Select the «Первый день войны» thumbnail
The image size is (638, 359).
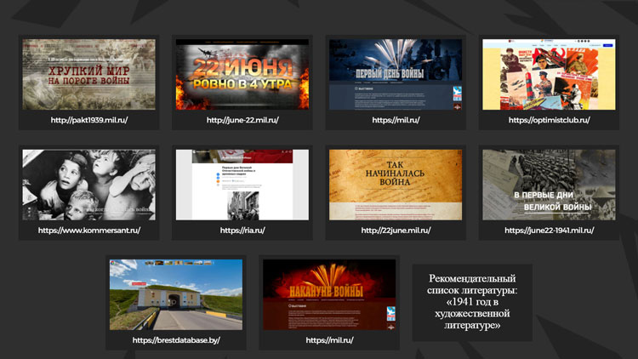[396, 74]
